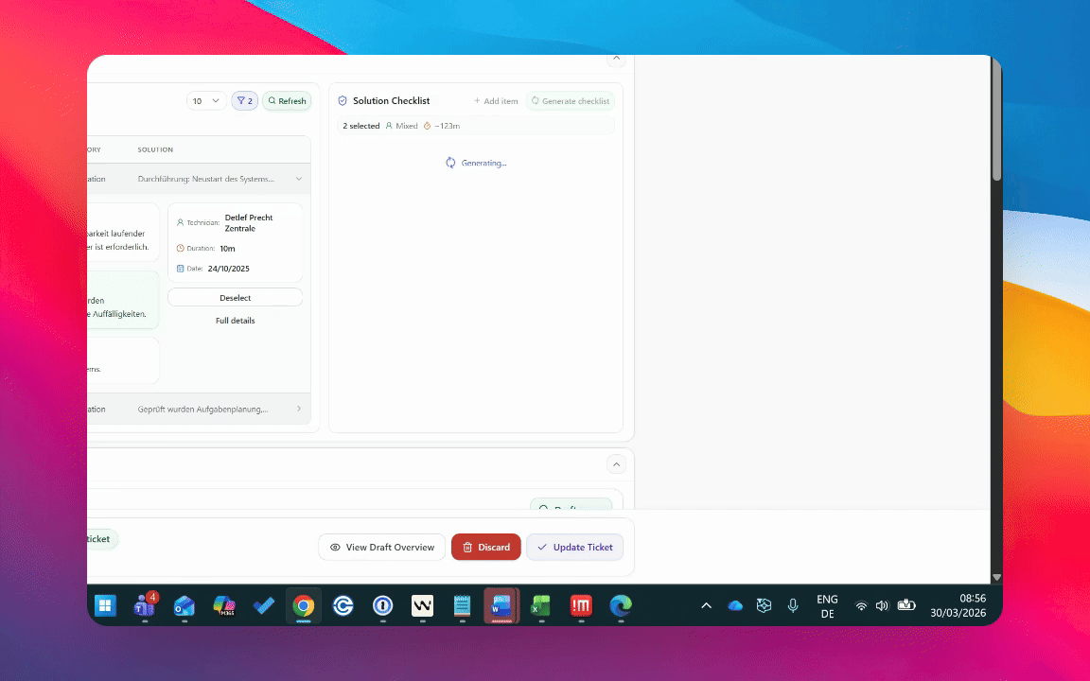This screenshot has width=1090, height=681.
Task: Switch to Microsoft Excel in the taskbar
Action: pyautogui.click(x=541, y=606)
